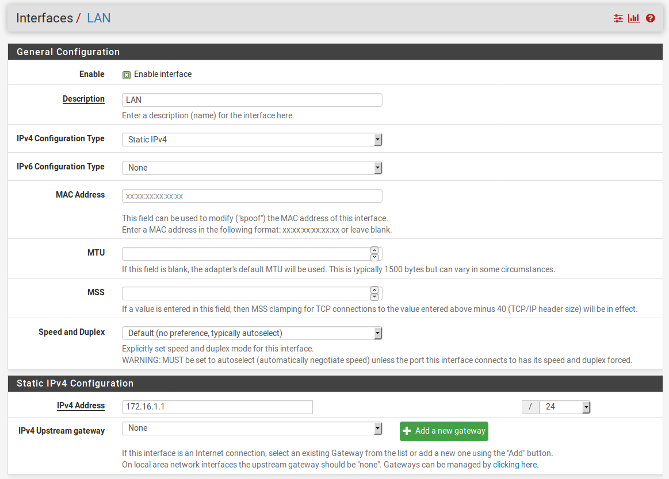Click into the Description text field
This screenshot has height=479, width=669.
(252, 100)
